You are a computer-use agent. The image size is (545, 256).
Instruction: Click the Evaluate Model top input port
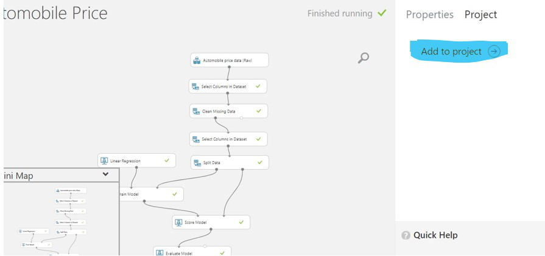[205, 246]
